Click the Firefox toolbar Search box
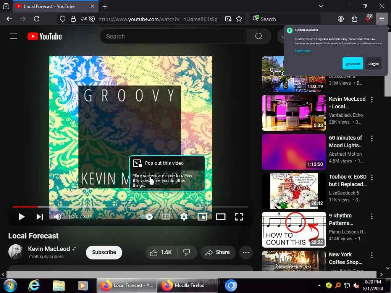 284,19
